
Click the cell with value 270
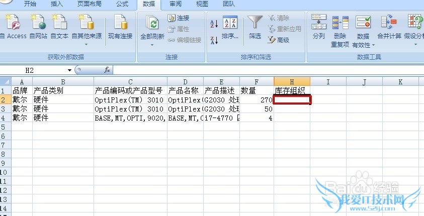(257, 99)
